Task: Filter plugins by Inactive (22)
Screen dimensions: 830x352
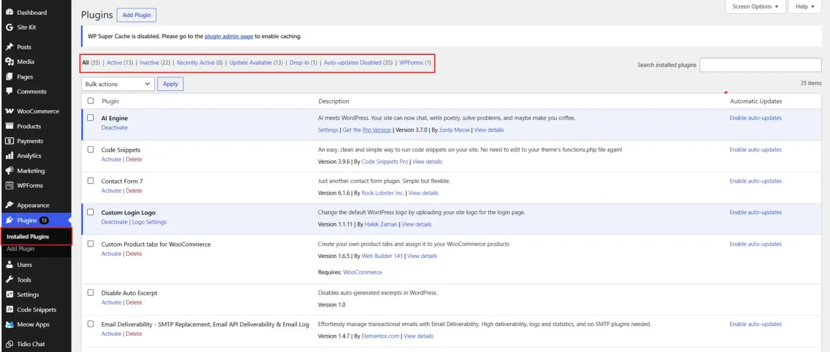Action: pyautogui.click(x=155, y=63)
